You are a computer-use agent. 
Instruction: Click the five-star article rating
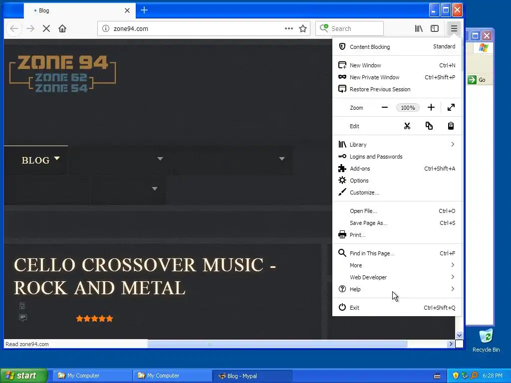pyautogui.click(x=94, y=319)
